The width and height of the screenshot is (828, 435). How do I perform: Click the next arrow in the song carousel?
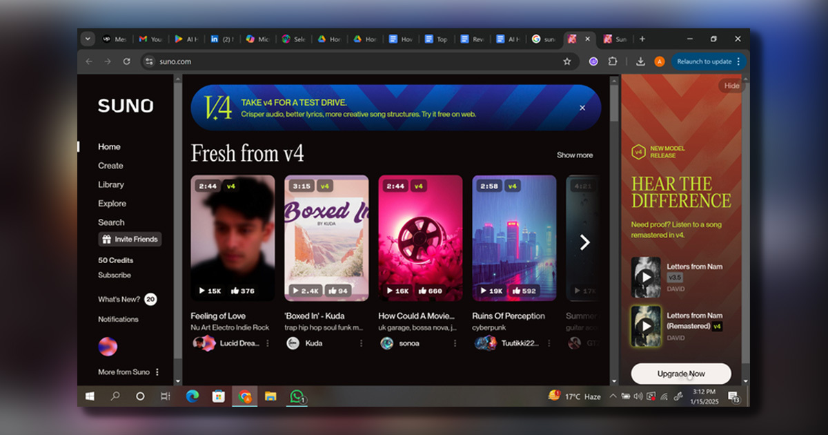[x=584, y=242]
